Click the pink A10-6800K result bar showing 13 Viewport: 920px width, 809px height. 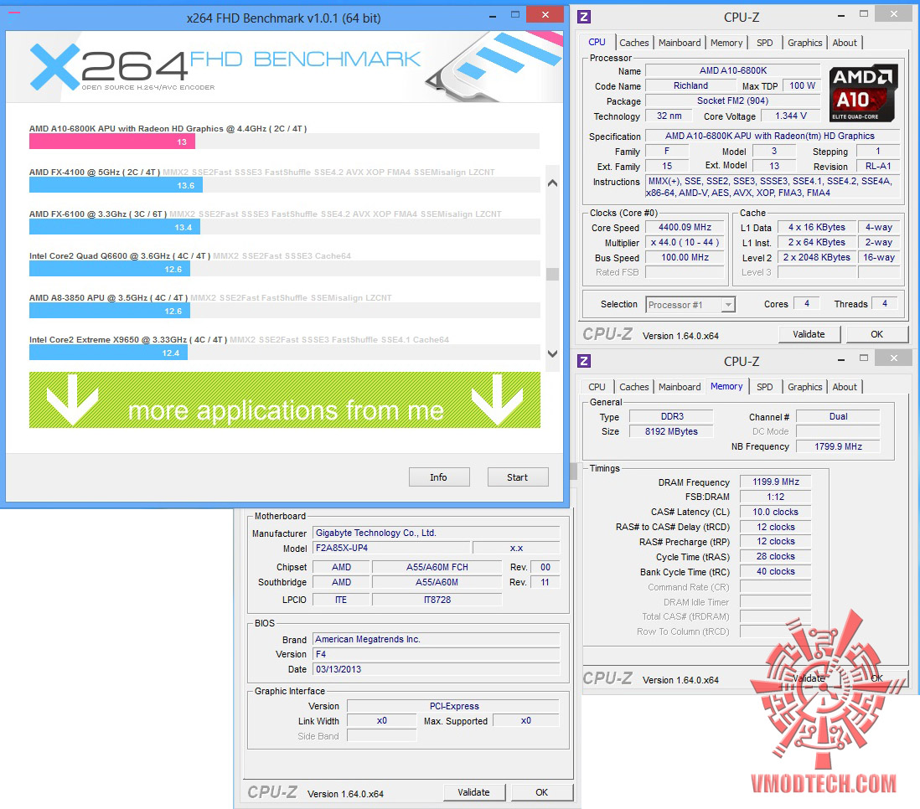point(112,142)
